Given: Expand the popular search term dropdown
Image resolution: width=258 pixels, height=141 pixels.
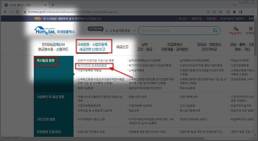Looking at the screenshot, I should click(135, 31).
